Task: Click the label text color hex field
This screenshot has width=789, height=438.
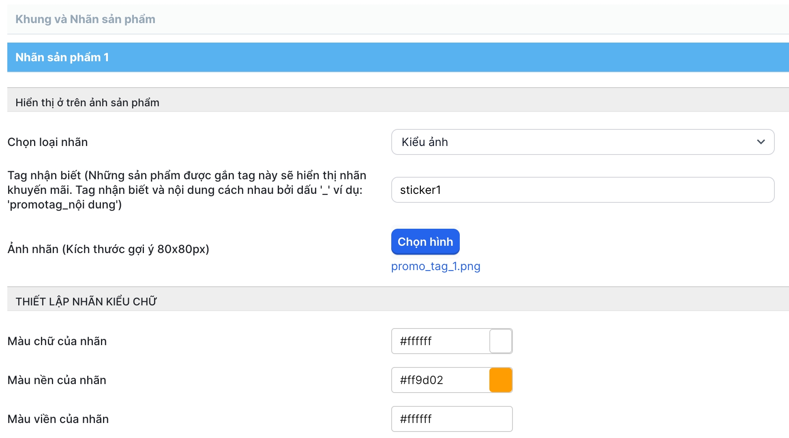Action: coord(440,341)
